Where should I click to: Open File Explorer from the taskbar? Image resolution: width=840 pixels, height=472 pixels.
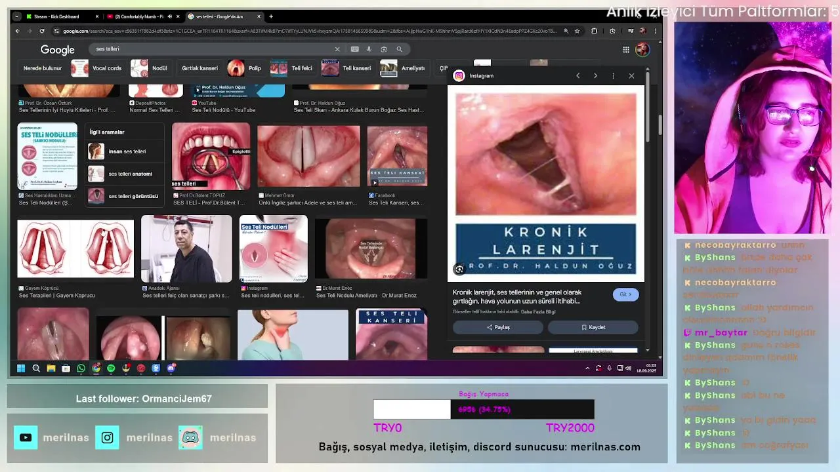click(51, 368)
